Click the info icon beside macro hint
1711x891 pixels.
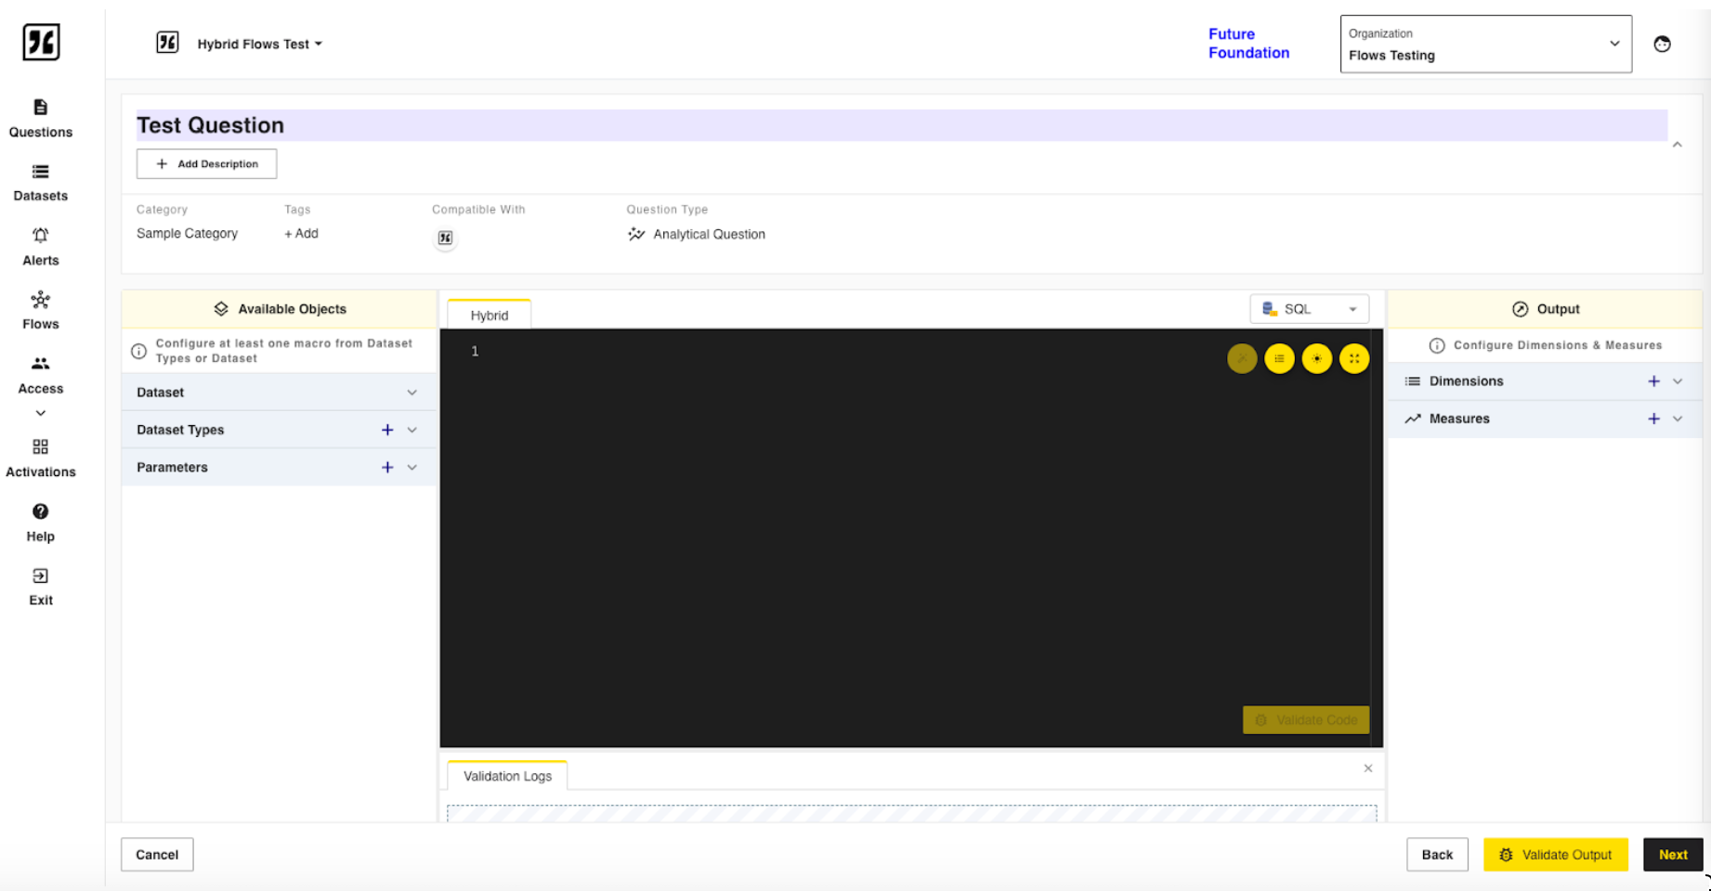pos(139,351)
